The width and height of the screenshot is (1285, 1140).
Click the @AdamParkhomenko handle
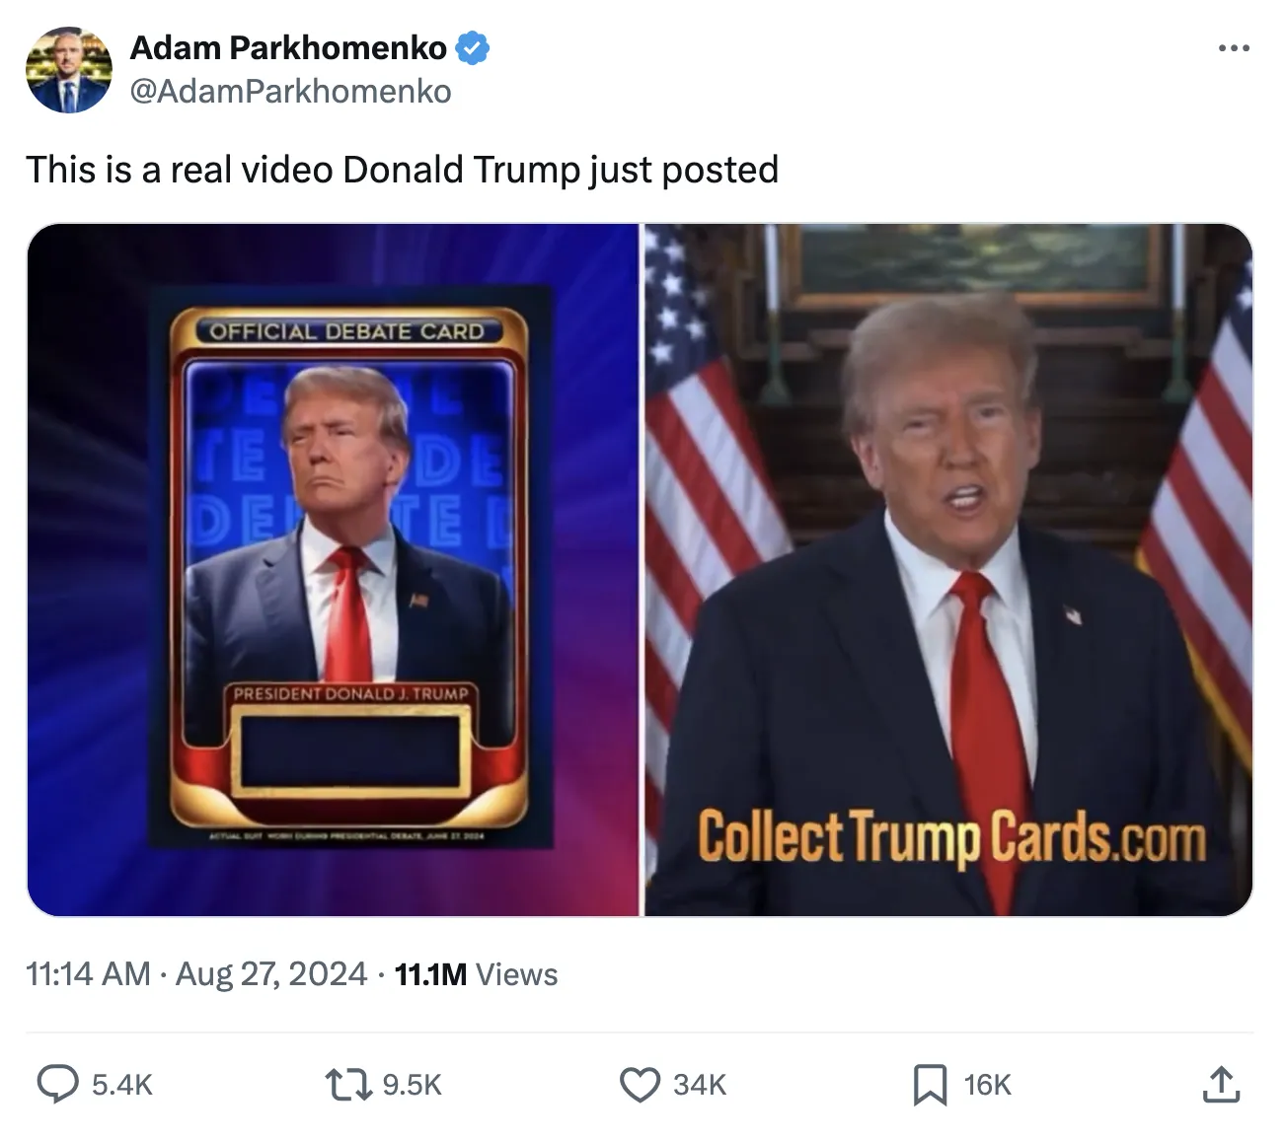point(290,91)
